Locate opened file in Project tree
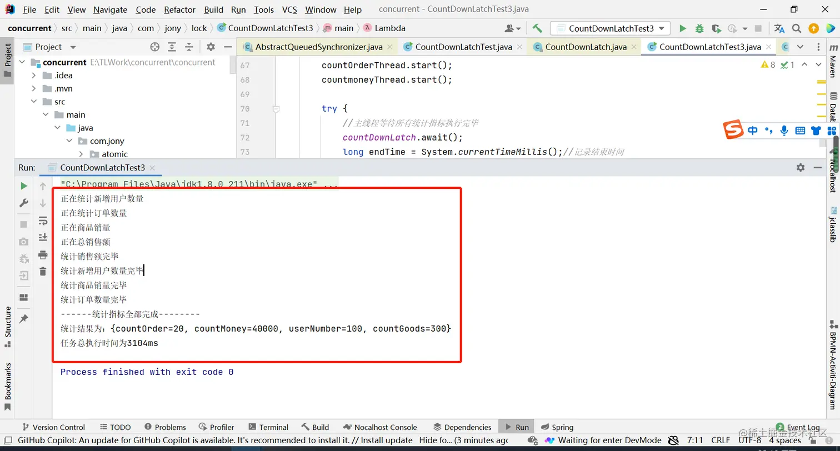Screen dimensions: 840x451 pos(155,47)
